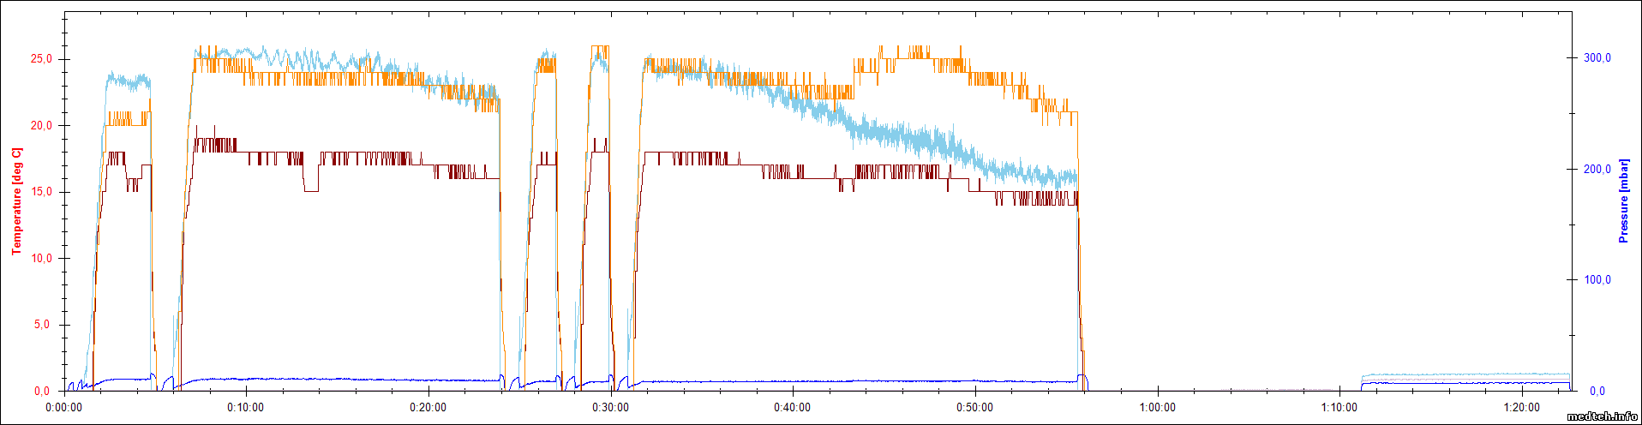Click the 0:00:00 start time label
The height and width of the screenshot is (425, 1642).
coord(64,408)
